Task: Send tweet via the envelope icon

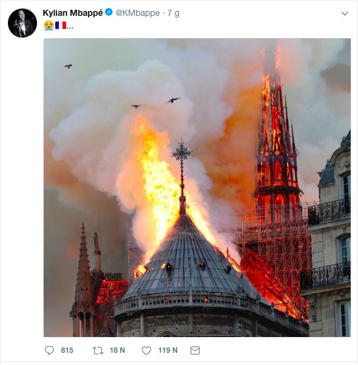Action: pos(195,350)
